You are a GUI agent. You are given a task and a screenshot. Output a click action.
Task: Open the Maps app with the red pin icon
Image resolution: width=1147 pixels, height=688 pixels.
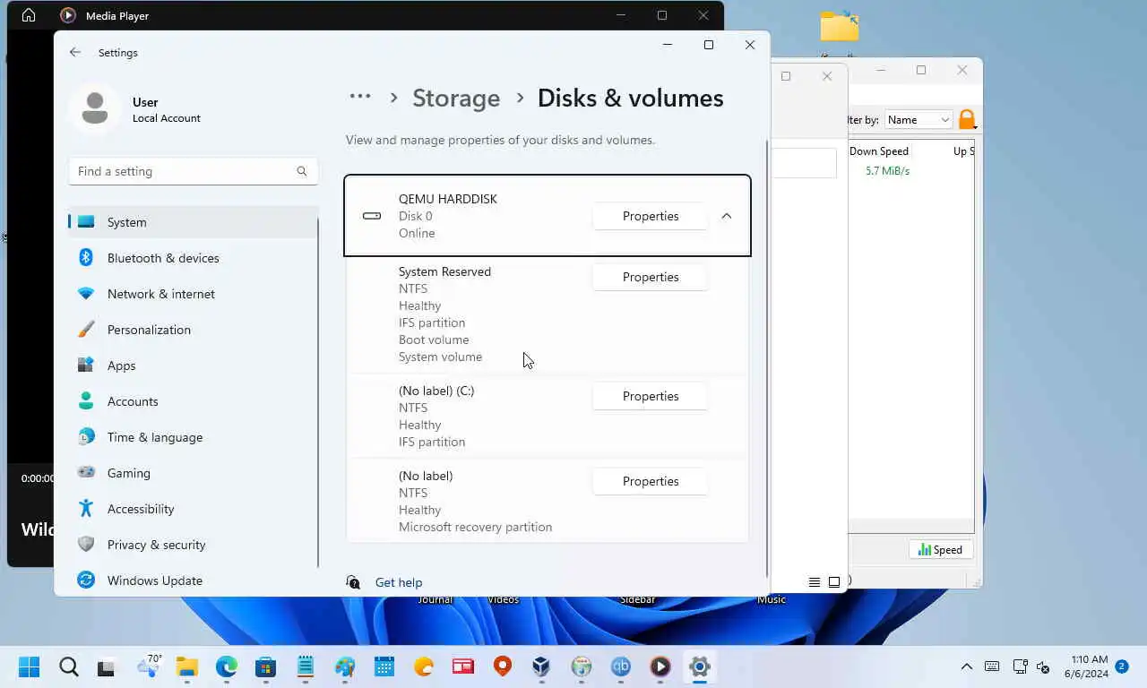tap(503, 666)
